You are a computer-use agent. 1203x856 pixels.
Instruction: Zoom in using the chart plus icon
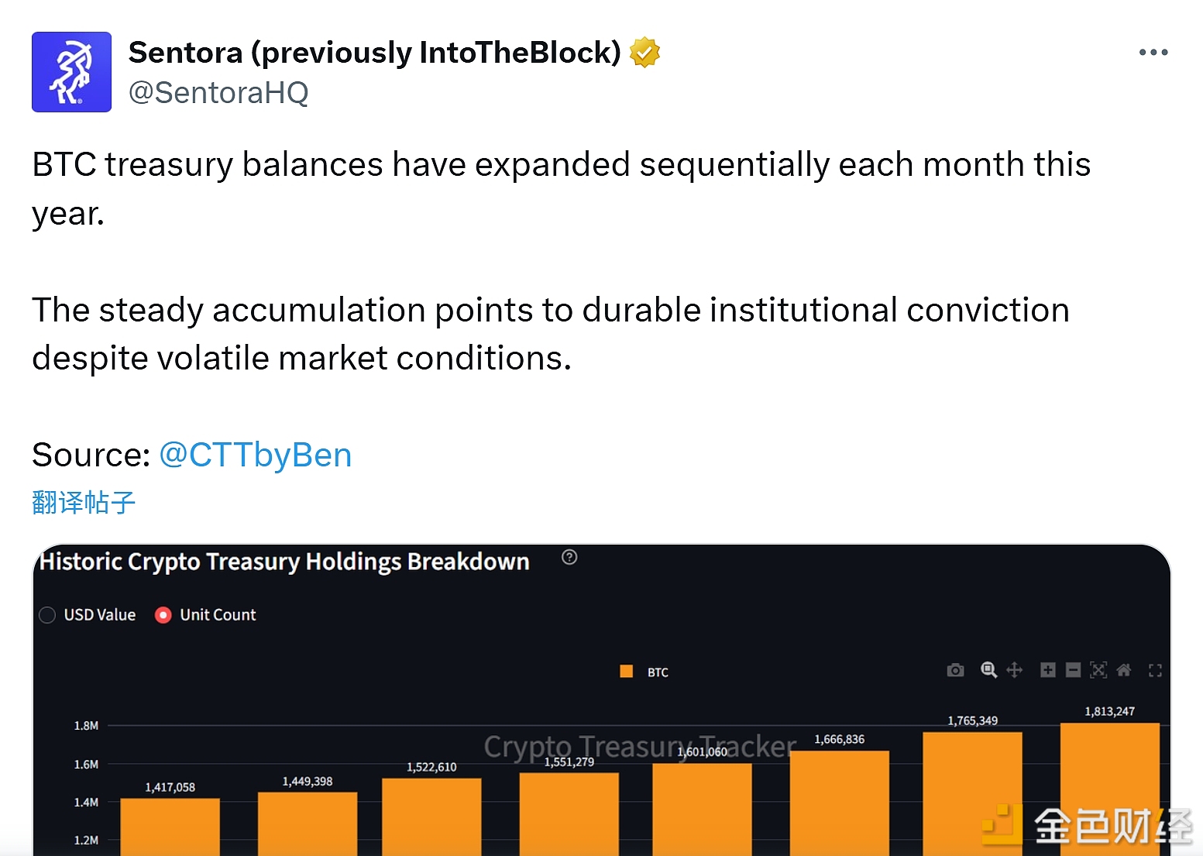(x=1048, y=670)
